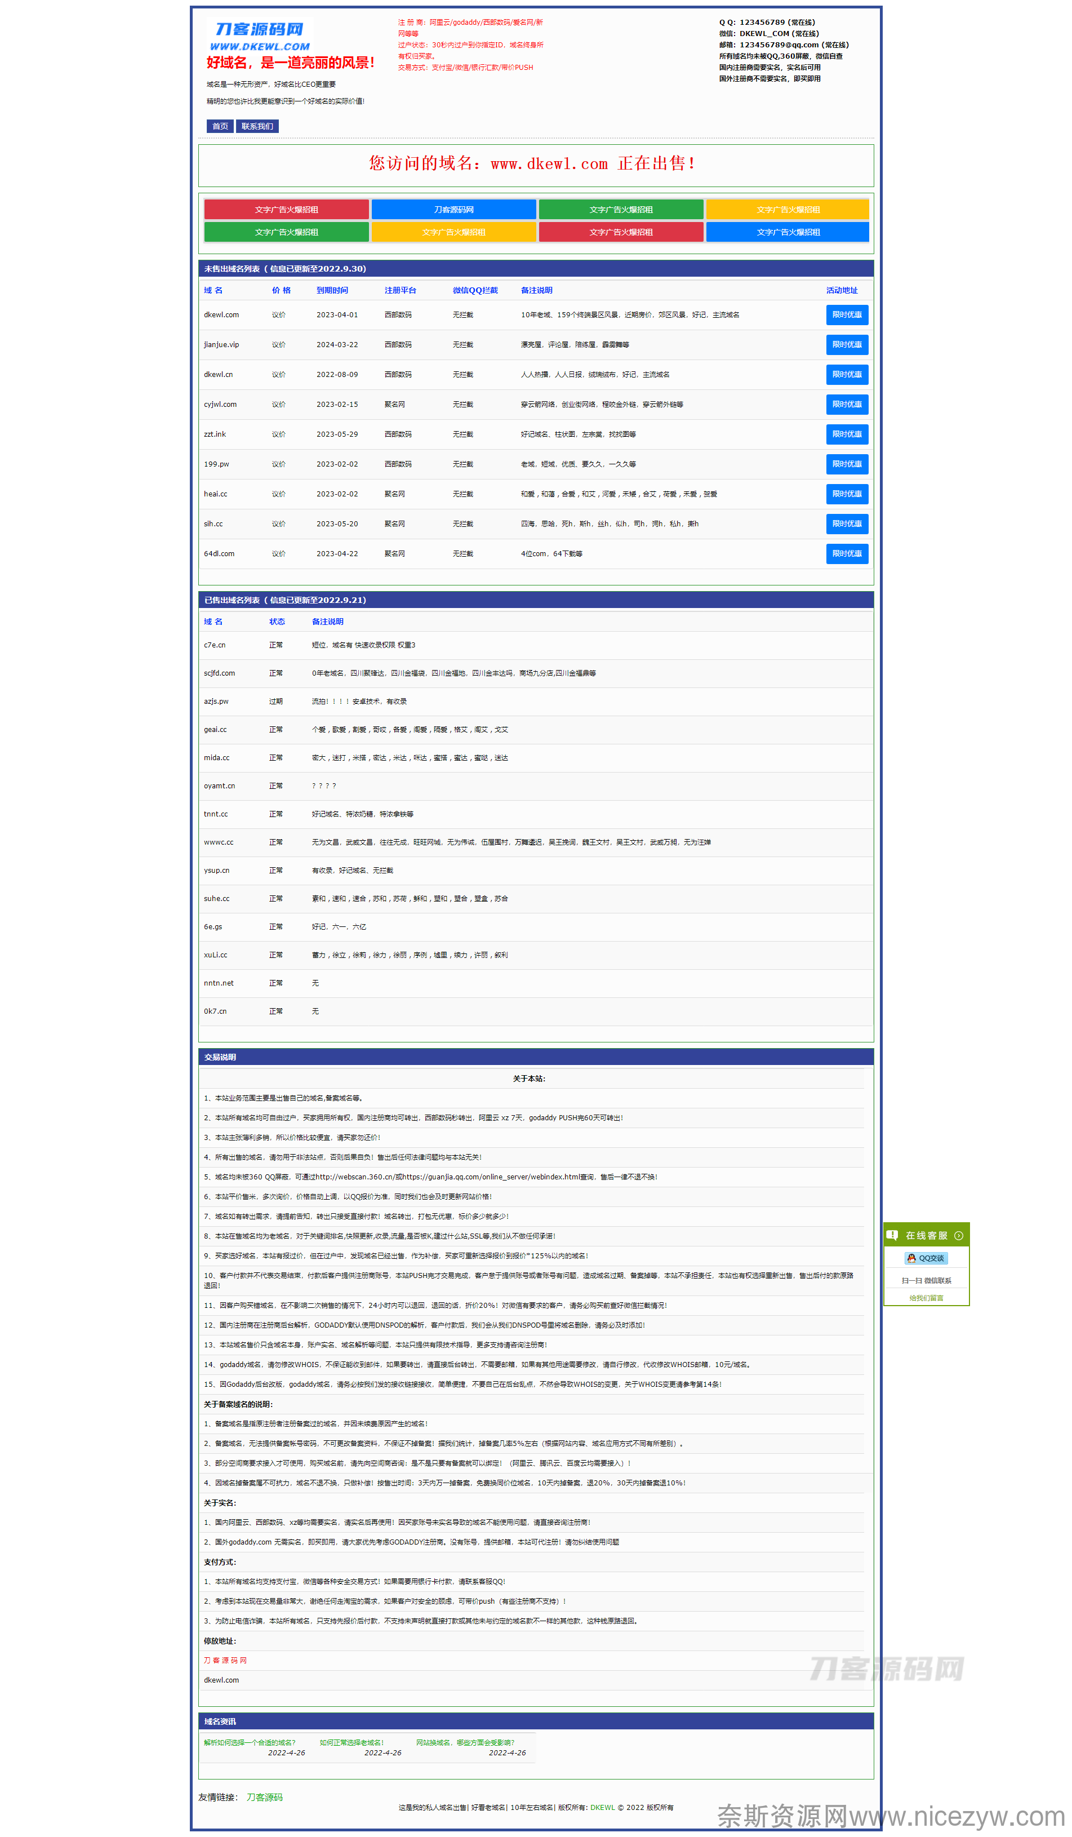Click expiry date 2022-08-09

(x=337, y=375)
